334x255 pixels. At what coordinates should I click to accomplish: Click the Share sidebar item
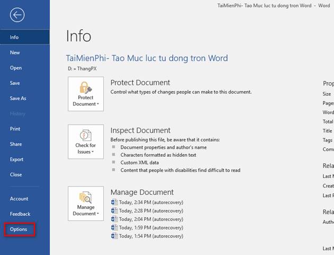(16, 144)
